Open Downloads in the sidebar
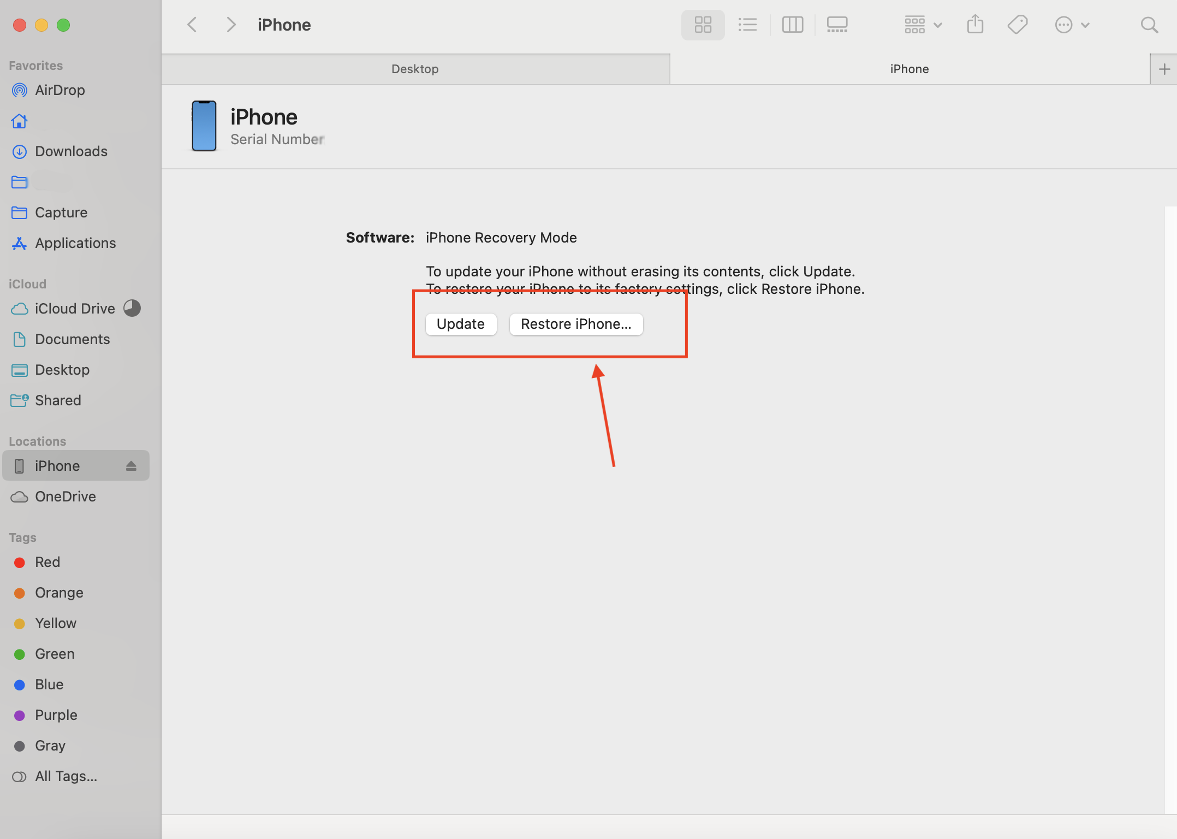 (76, 151)
